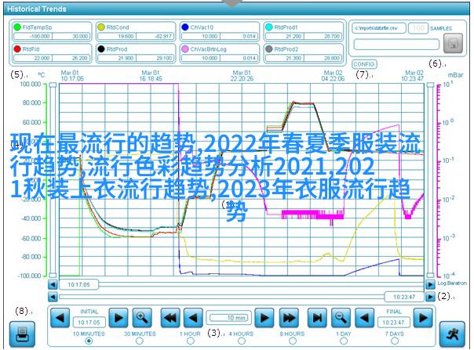Screen dimensions: 474x350
Task: Click the right mBar axis vertical slider
Action: pos(430,180)
